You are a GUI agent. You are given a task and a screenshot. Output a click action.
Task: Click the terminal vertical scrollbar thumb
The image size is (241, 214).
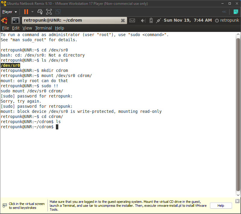click(238, 115)
